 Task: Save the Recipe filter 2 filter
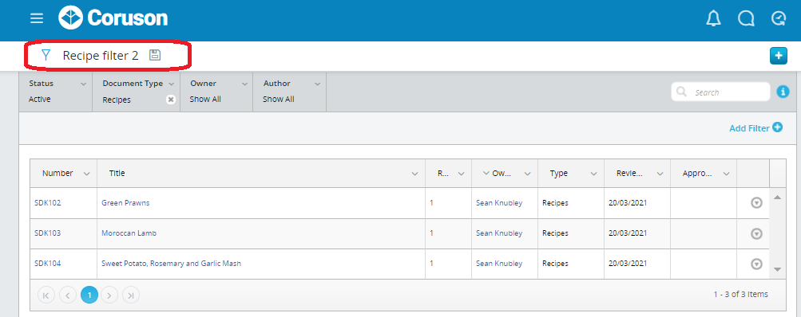(155, 55)
